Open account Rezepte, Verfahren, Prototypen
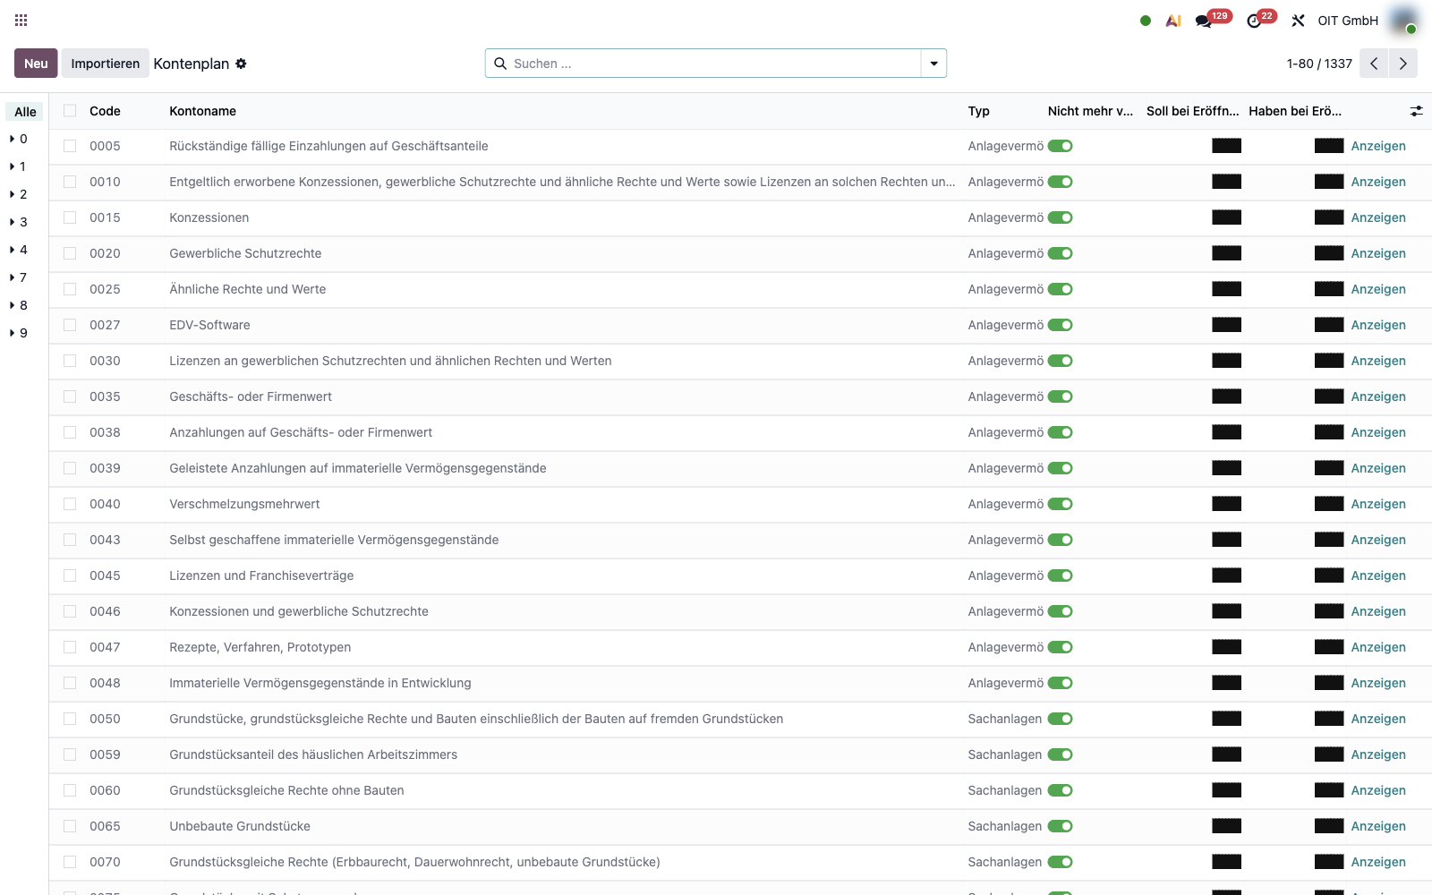This screenshot has width=1432, height=895. (x=260, y=647)
